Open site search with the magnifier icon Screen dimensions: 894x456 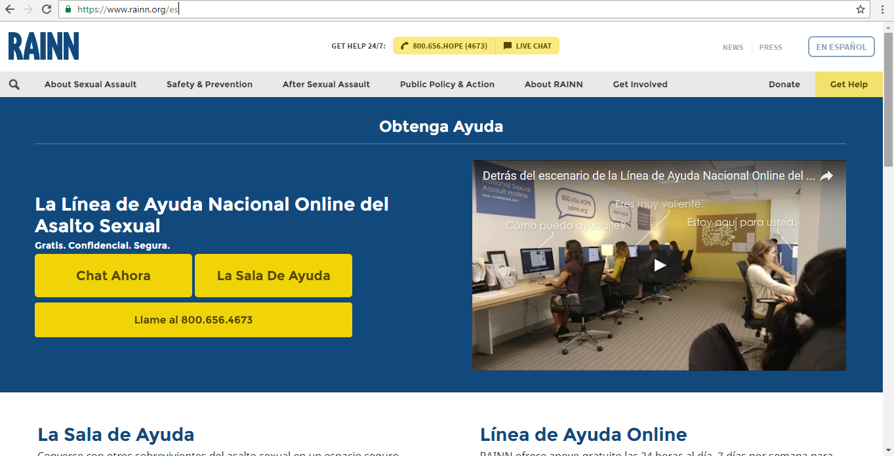click(14, 84)
